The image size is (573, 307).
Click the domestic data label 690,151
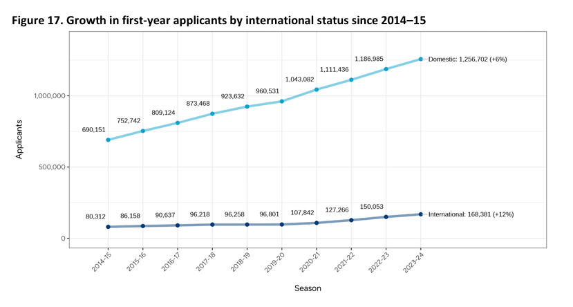(x=93, y=130)
